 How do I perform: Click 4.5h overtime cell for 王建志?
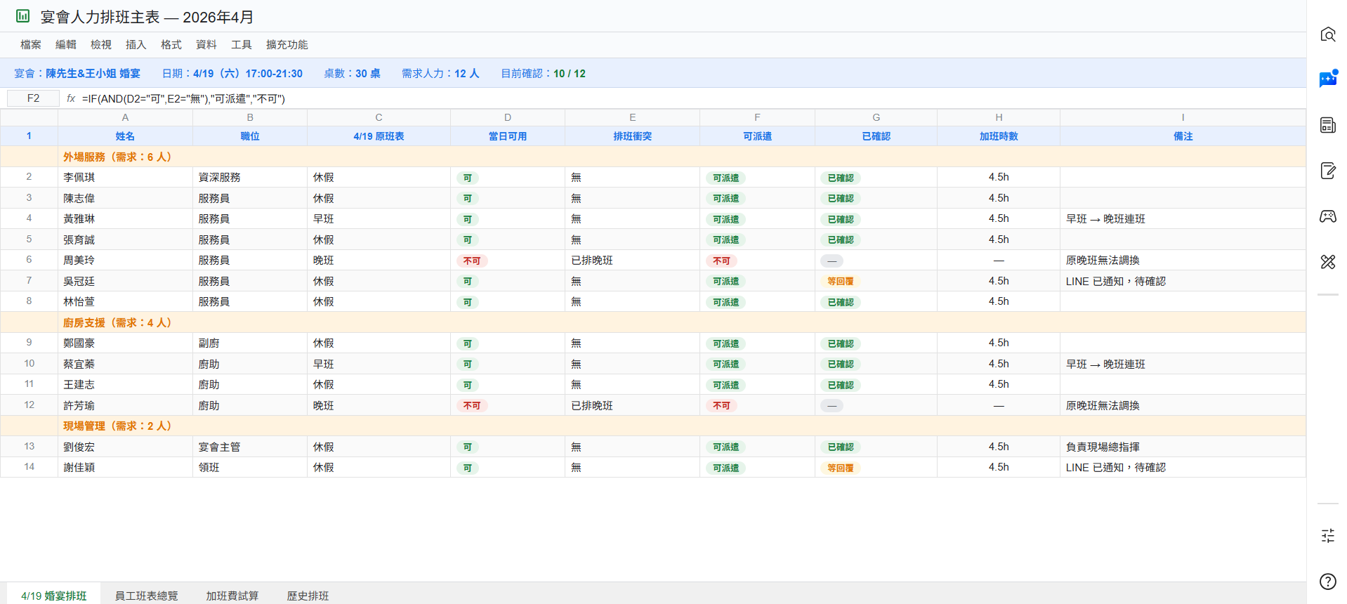(999, 384)
